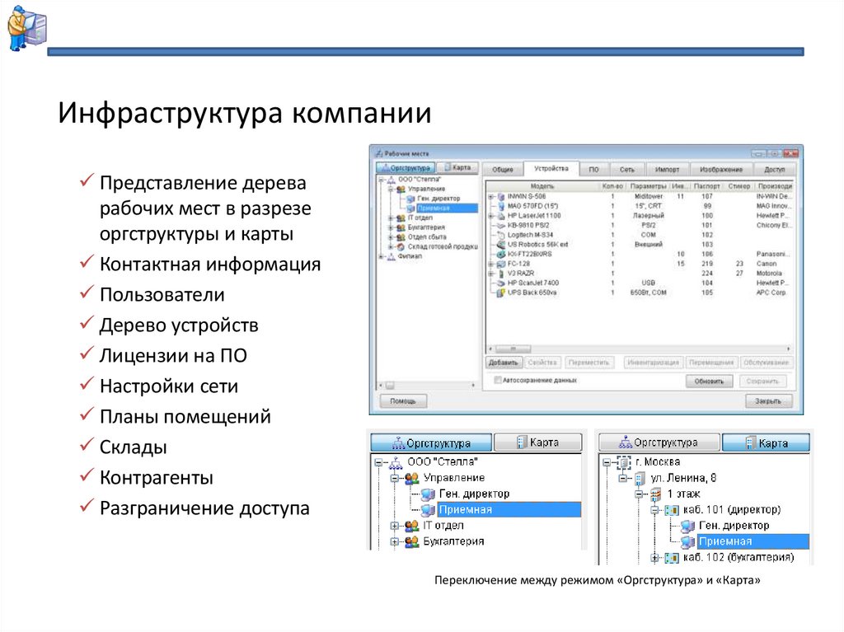Screen dimensions: 844x632
Task: Select the INWIN S-506 system unit icon
Action: 501,196
